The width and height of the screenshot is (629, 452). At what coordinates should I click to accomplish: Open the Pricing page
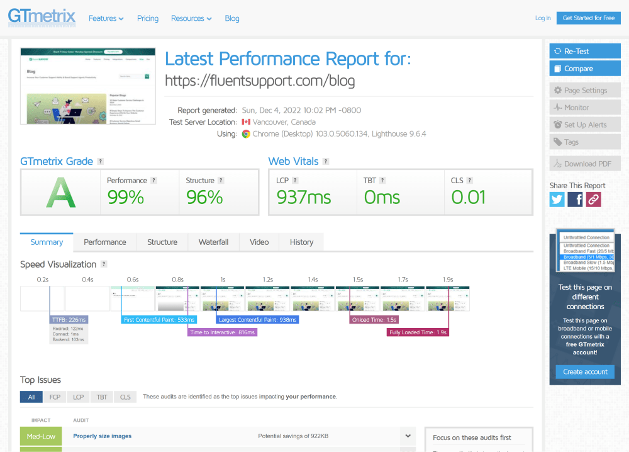[x=148, y=18]
